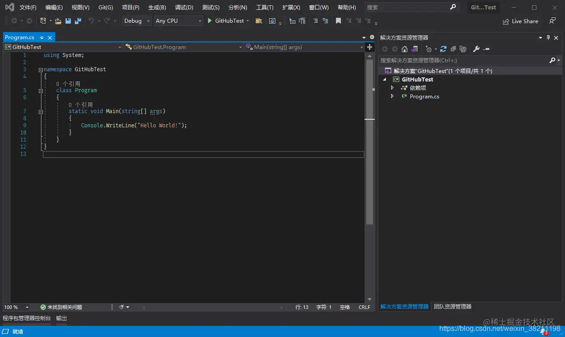The width and height of the screenshot is (565, 337).
Task: Click the notifications bell in status bar
Action: click(x=543, y=331)
